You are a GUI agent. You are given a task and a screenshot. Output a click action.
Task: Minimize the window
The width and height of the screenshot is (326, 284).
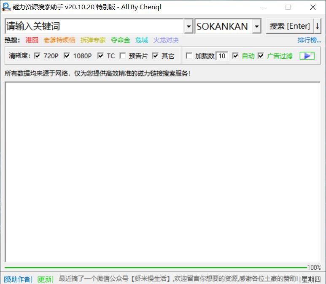(x=264, y=7)
